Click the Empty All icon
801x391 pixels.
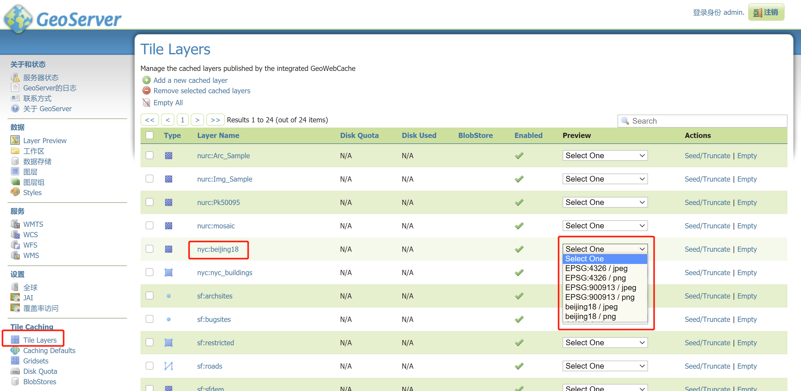click(146, 102)
